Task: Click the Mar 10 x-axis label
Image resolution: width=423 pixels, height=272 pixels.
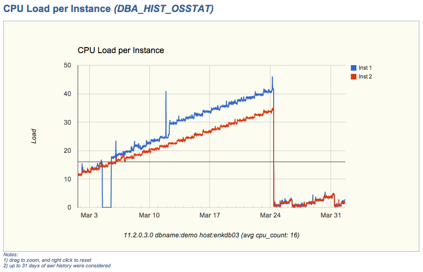Action: tap(149, 215)
